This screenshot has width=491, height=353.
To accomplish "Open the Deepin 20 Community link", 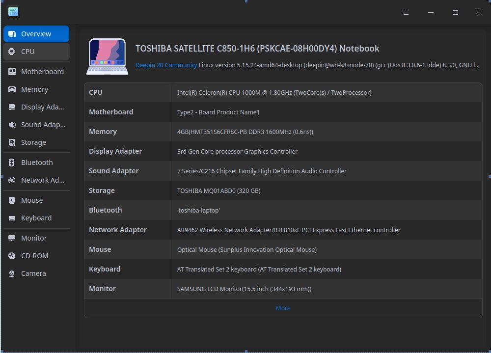I will click(x=166, y=65).
